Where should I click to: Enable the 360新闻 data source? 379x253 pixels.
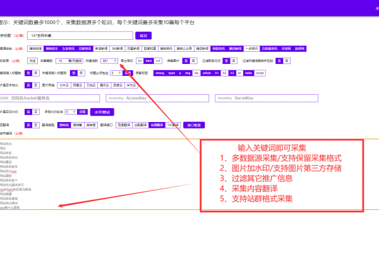pyautogui.click(x=117, y=48)
